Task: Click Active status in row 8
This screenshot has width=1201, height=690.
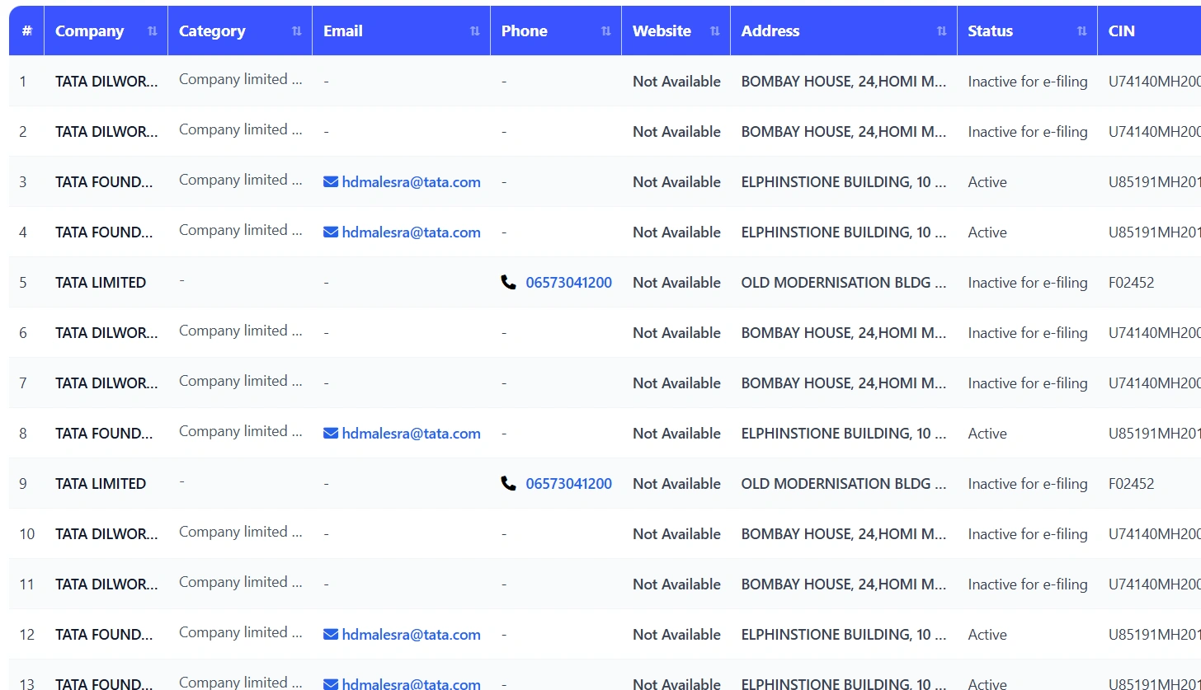Action: pos(987,434)
